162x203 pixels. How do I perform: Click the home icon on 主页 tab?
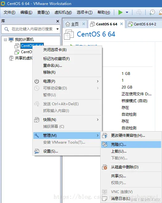point(68,24)
